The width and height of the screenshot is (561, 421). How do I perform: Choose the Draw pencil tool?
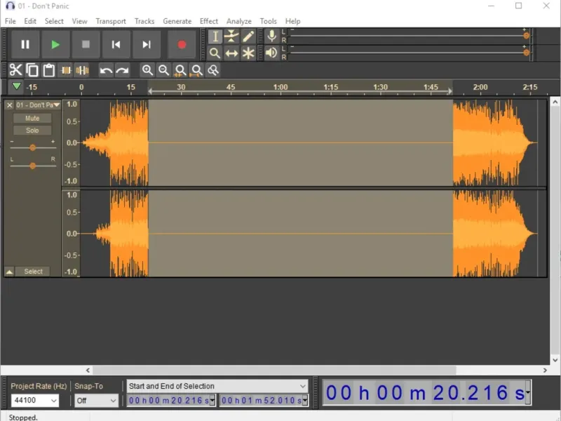(248, 36)
